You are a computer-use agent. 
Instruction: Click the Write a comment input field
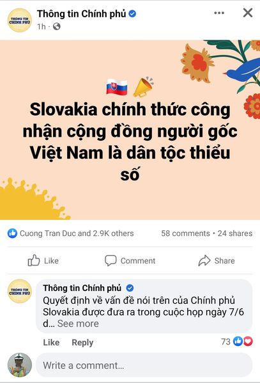click(x=144, y=365)
